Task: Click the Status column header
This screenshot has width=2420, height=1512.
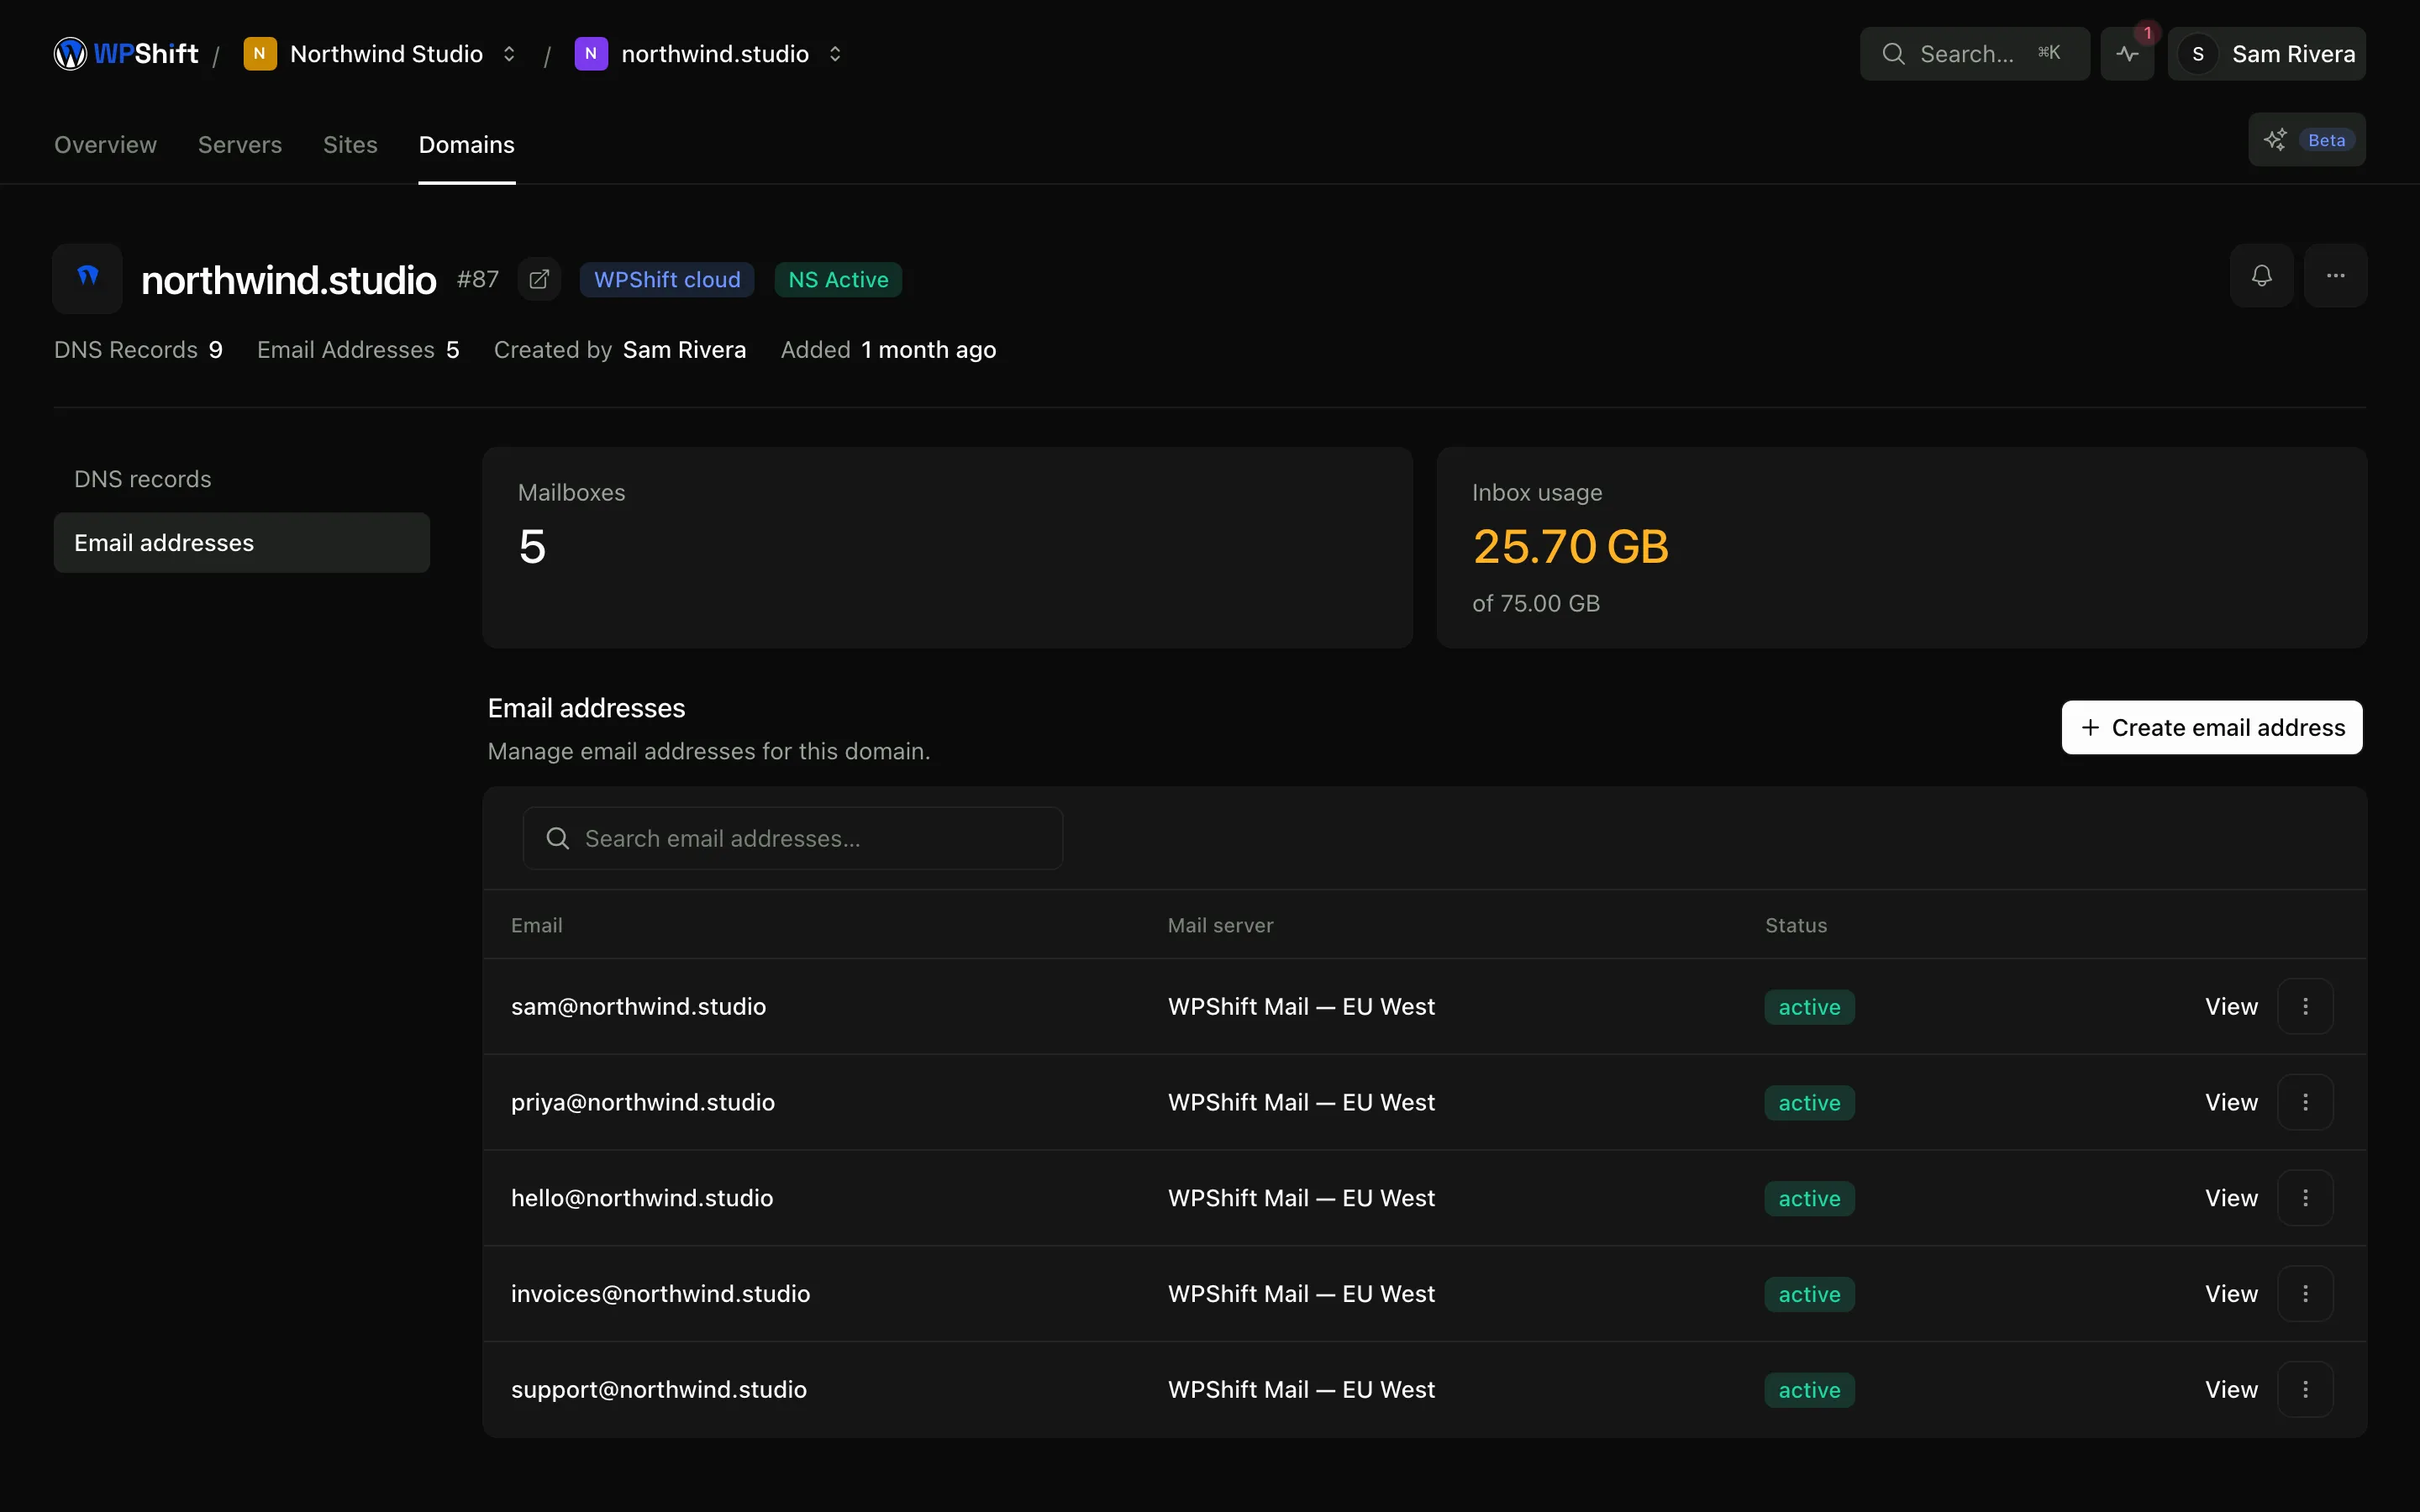Action: 1796,926
